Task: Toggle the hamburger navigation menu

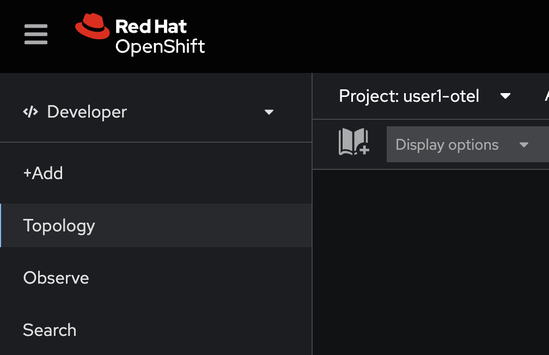Action: point(36,34)
